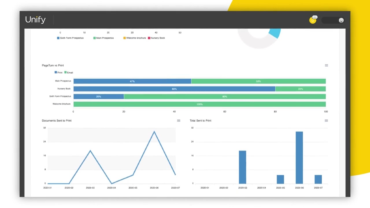Click the Welcome brochure row label
The width and height of the screenshot is (370, 208).
click(x=61, y=104)
